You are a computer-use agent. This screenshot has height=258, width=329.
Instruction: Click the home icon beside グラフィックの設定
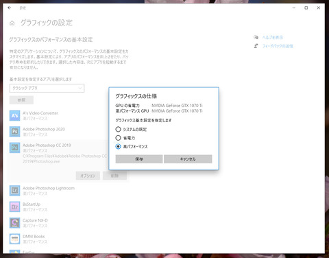coord(12,23)
